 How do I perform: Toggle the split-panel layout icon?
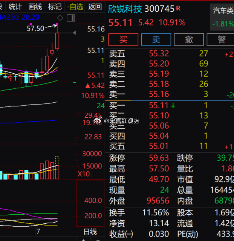(x=71, y=18)
